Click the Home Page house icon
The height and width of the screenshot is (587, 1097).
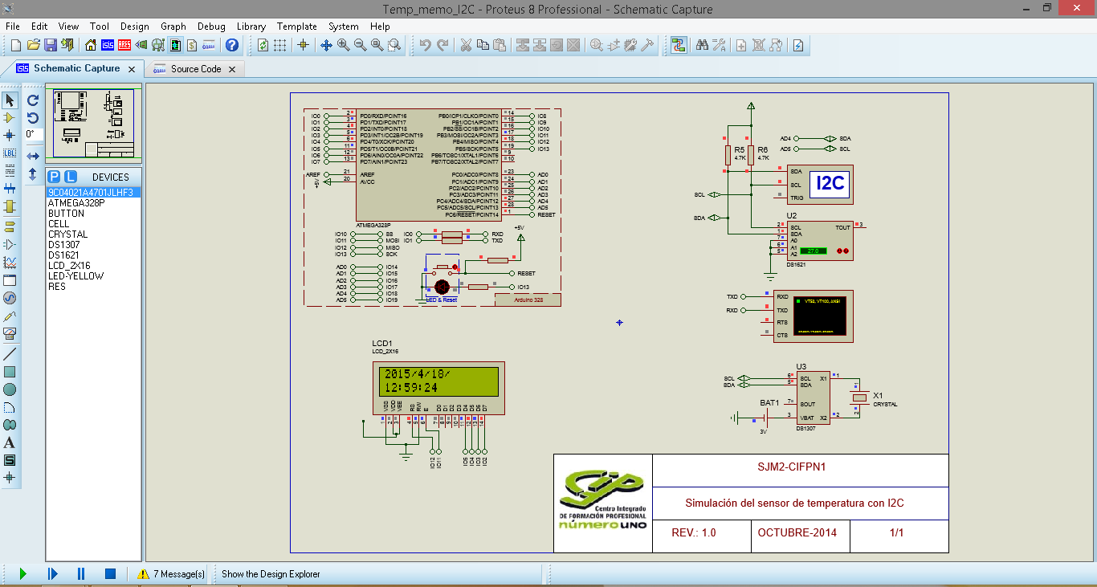[91, 45]
